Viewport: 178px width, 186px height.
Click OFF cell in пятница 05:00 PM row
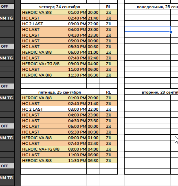coord(7,126)
